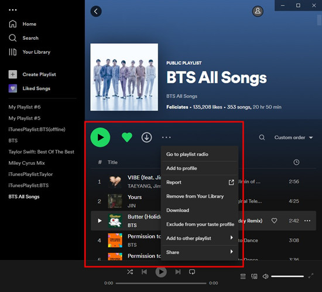
Task: Open My Playlist #5
Action: coord(25,118)
